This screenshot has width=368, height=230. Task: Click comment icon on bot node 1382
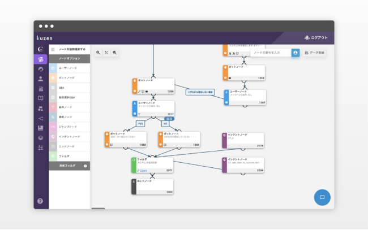(x=112, y=145)
